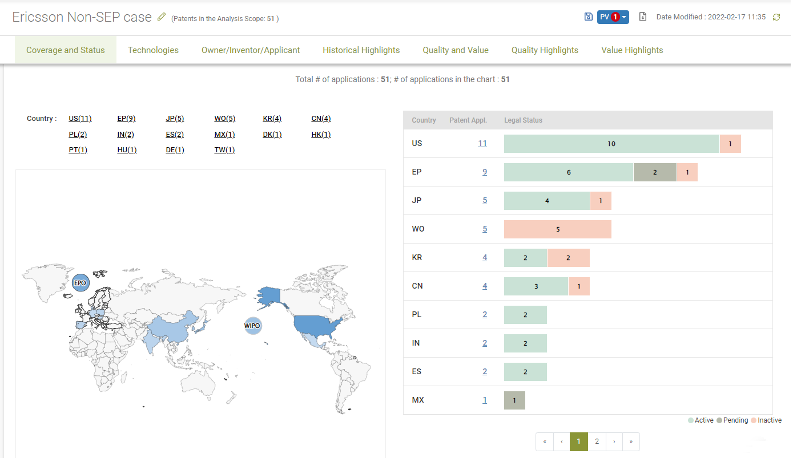Toggle the Pending legend item
This screenshot has height=458, width=793.
click(732, 420)
